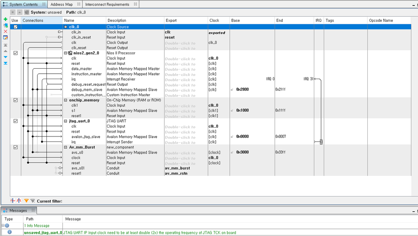Click the blue move to bottom icon

click(5, 63)
